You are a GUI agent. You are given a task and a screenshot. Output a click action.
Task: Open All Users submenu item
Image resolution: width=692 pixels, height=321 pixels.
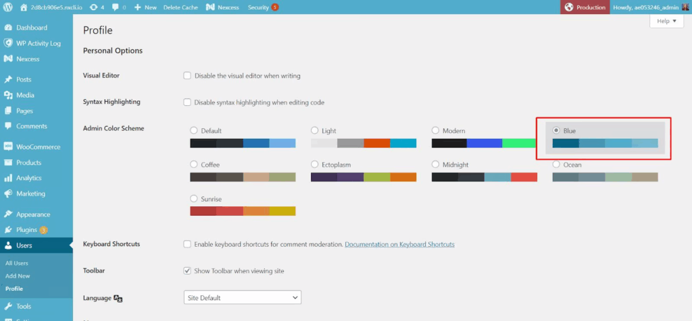point(17,263)
